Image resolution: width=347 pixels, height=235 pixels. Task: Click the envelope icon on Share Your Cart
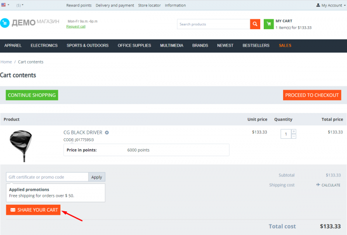click(x=13, y=210)
